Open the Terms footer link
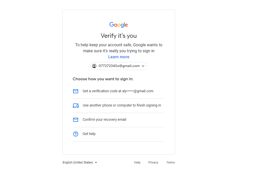The width and height of the screenshot is (255, 179). (171, 162)
